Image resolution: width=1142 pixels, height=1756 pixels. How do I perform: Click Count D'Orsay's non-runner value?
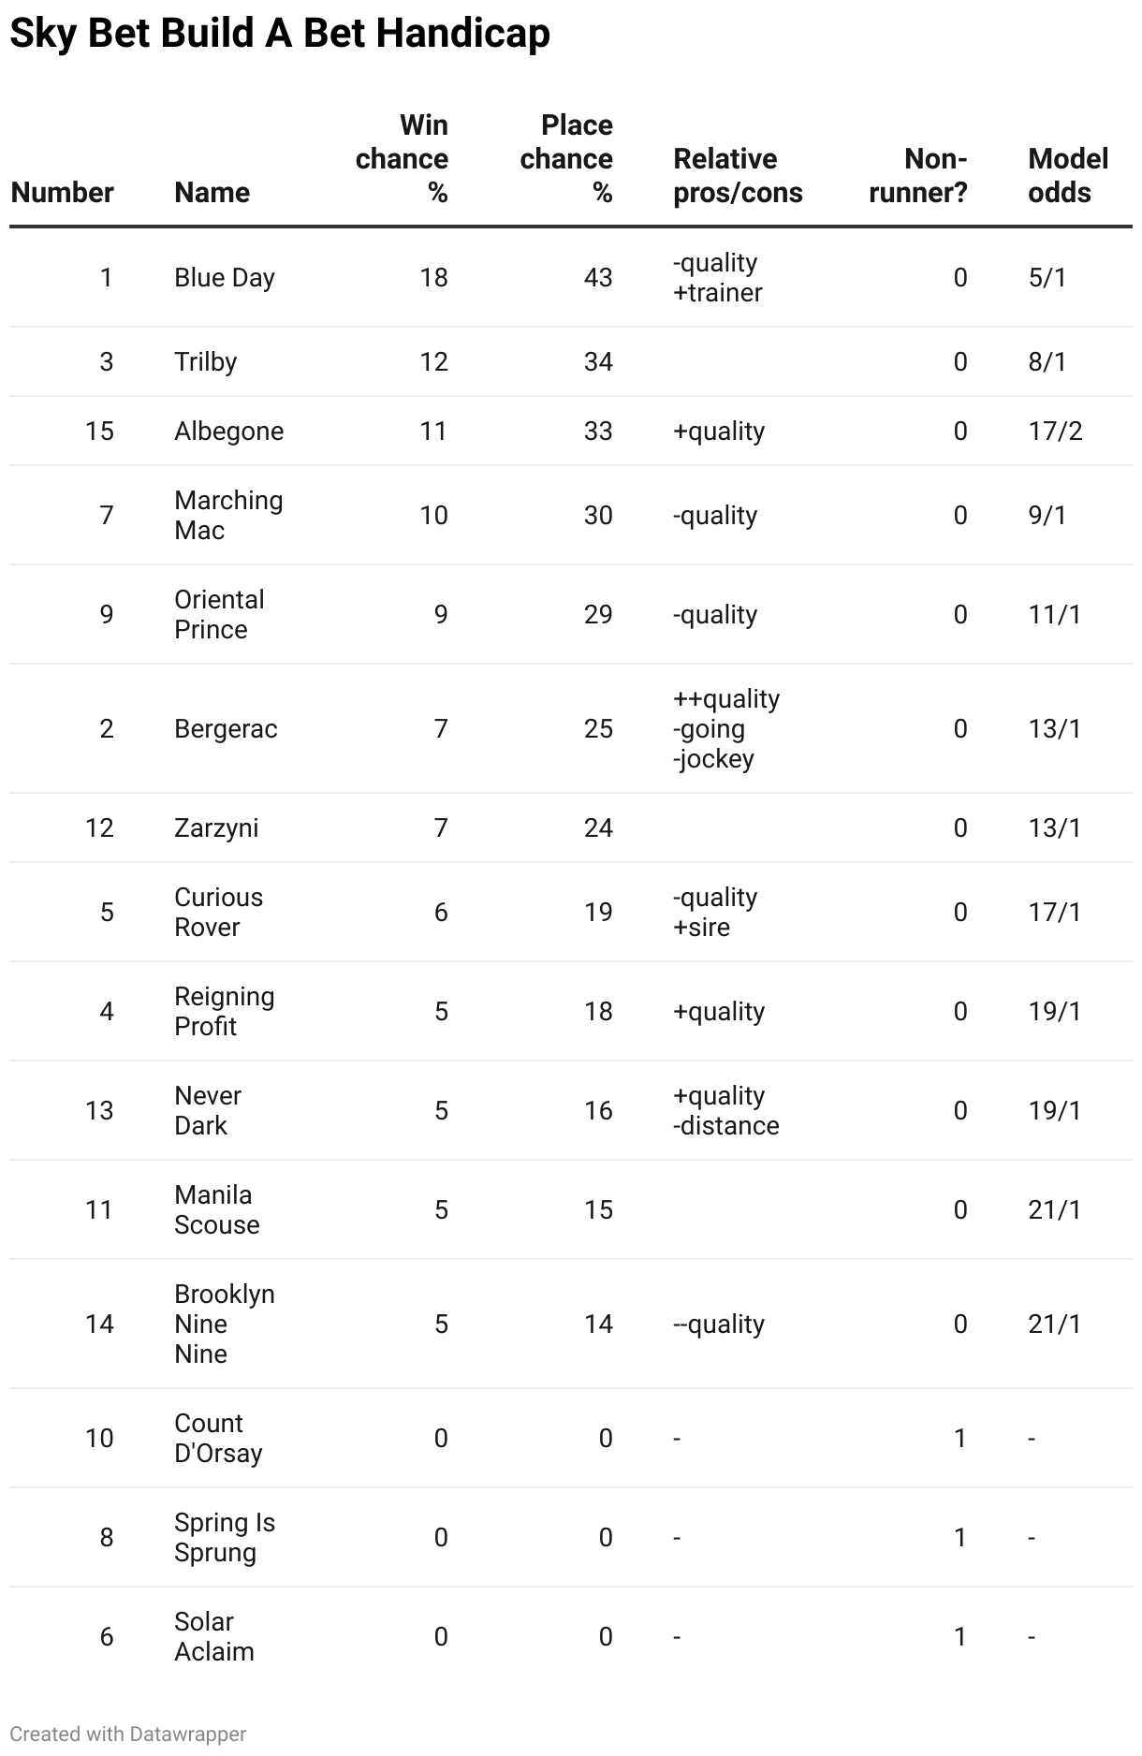[x=959, y=1439]
